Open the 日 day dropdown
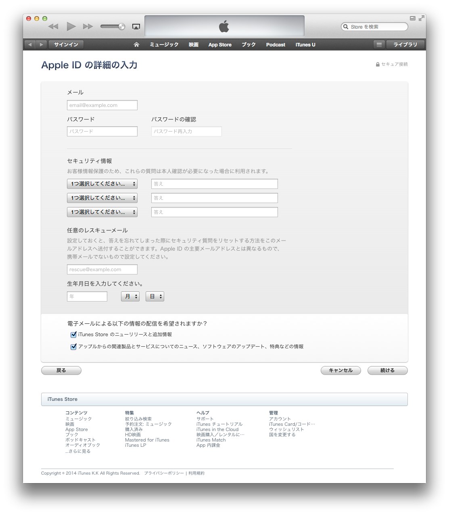The height and width of the screenshot is (515, 449). point(155,296)
